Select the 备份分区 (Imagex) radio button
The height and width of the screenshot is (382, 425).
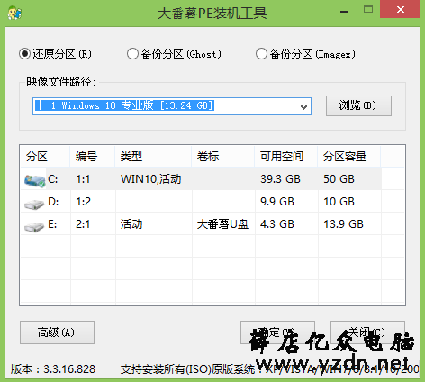click(x=261, y=54)
